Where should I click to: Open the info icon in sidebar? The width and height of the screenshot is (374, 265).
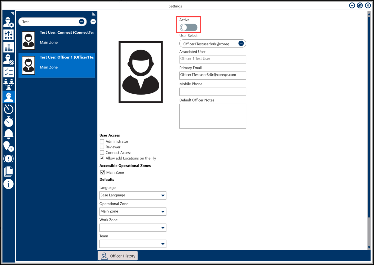[x=8, y=184]
